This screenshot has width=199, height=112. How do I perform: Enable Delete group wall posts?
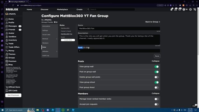[x=156, y=77]
